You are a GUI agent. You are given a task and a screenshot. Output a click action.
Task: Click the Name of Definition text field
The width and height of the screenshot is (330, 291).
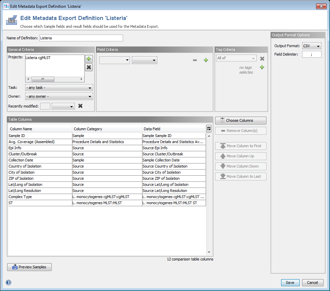81,38
